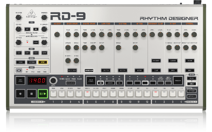Select the CLOSED hi-hat button
Viewport: 212px width, 132px height.
click(x=173, y=61)
